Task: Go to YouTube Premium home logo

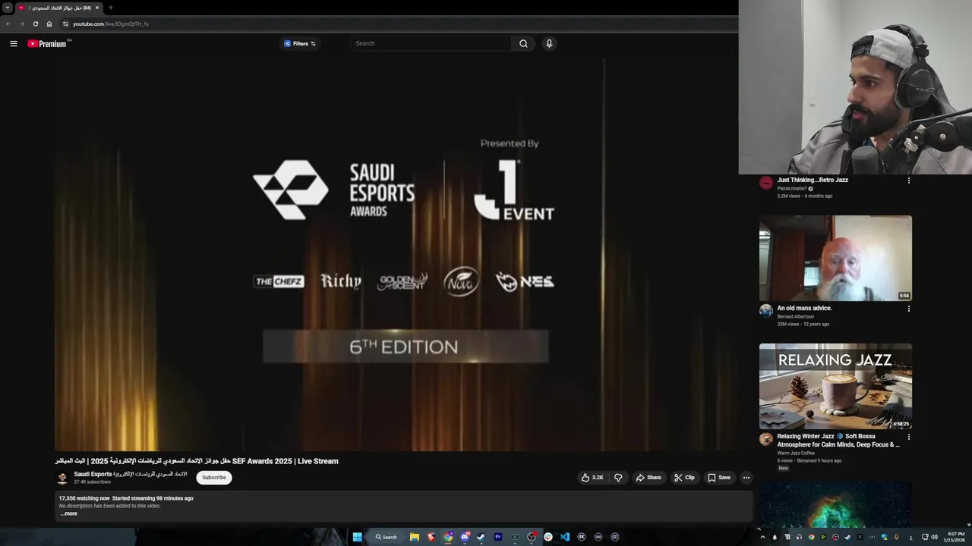Action: coord(47,43)
